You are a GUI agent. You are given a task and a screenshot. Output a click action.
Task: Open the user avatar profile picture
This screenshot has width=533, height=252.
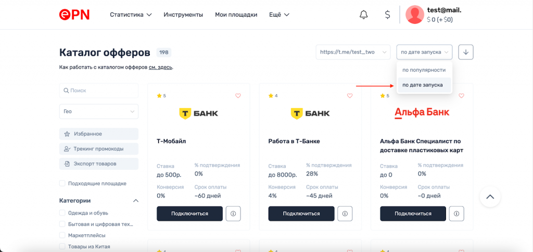tap(415, 15)
